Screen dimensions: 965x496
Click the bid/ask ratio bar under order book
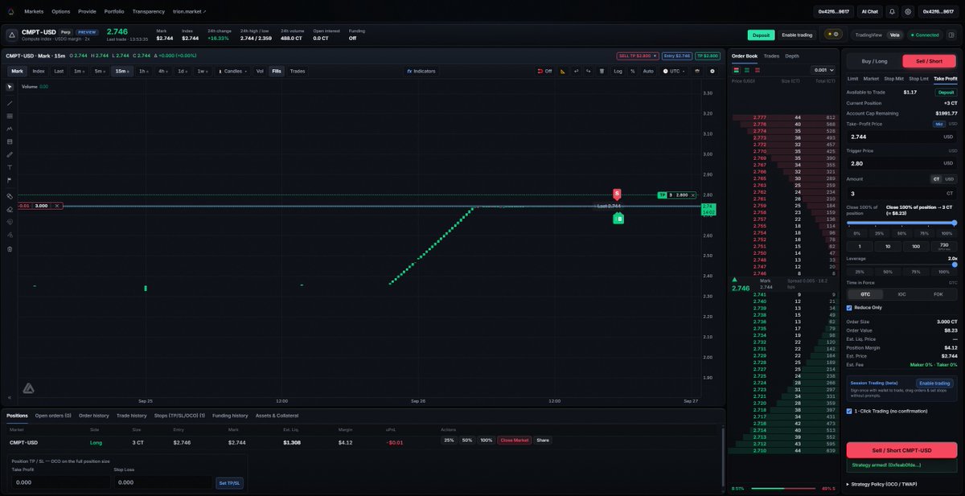point(784,488)
